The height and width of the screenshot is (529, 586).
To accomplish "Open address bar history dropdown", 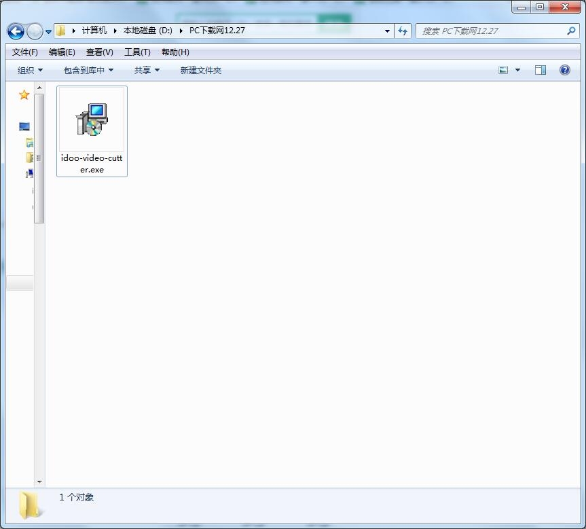I will pyautogui.click(x=387, y=31).
